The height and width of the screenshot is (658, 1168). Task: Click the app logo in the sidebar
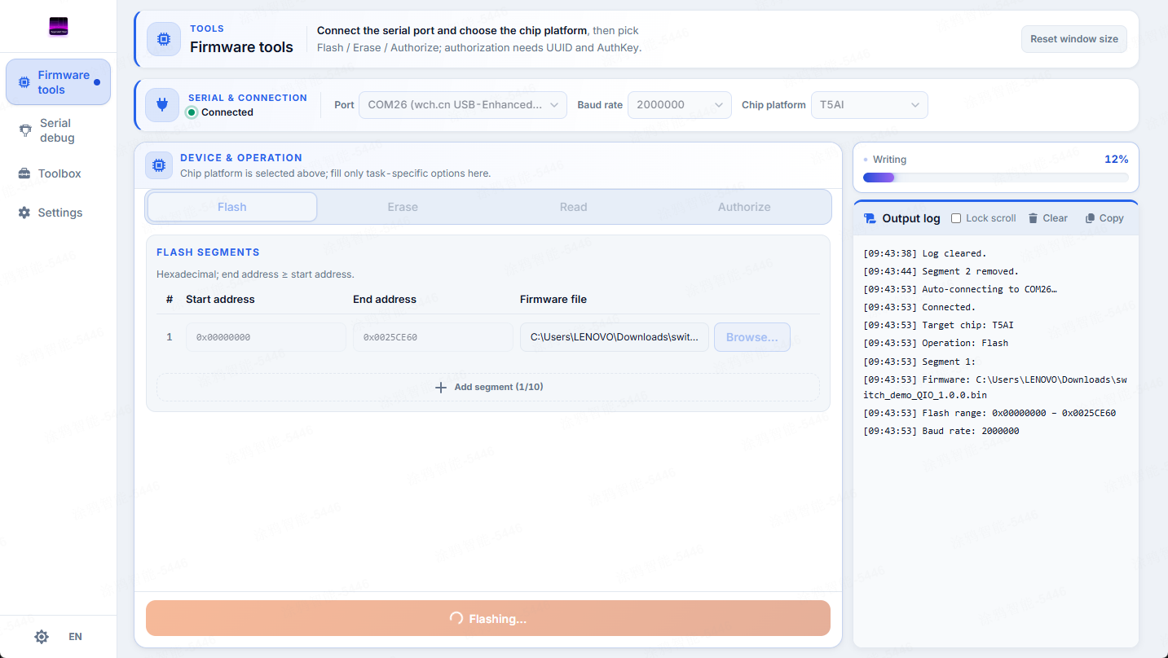coord(58,27)
